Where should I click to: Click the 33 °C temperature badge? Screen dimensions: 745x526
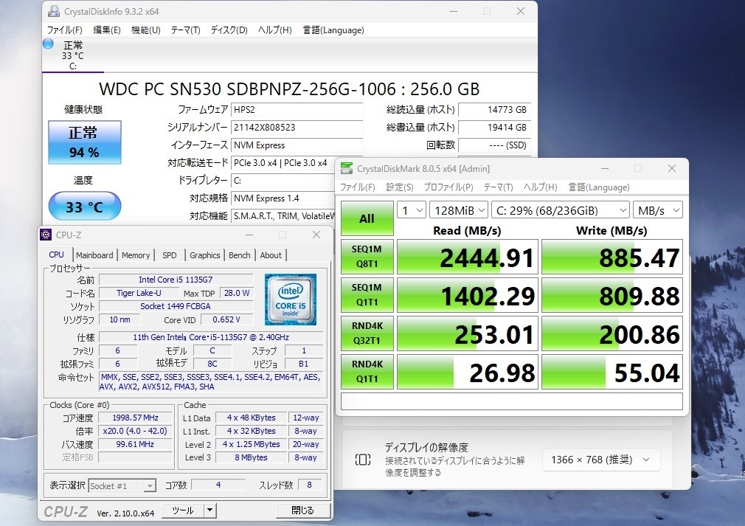tap(85, 207)
